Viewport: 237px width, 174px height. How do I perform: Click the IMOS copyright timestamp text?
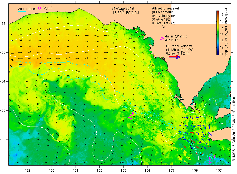234,129
